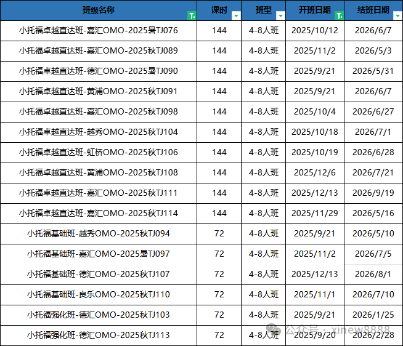
Task: Click the cell for class TJ089
Action: (x=99, y=50)
